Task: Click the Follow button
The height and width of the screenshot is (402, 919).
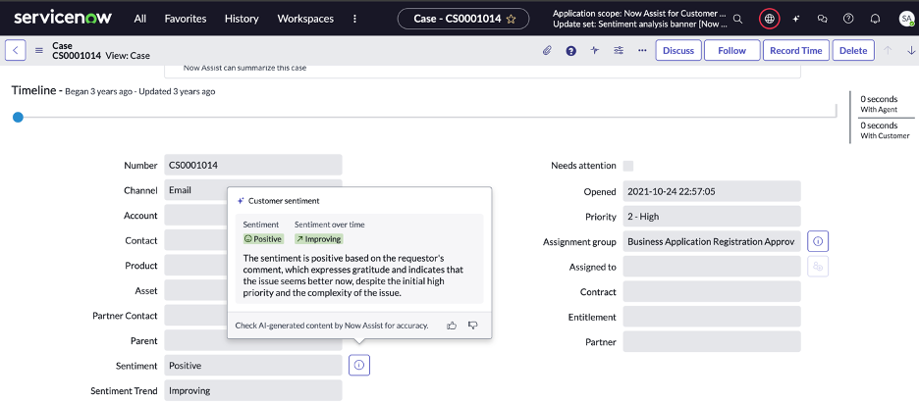Action: 732,50
